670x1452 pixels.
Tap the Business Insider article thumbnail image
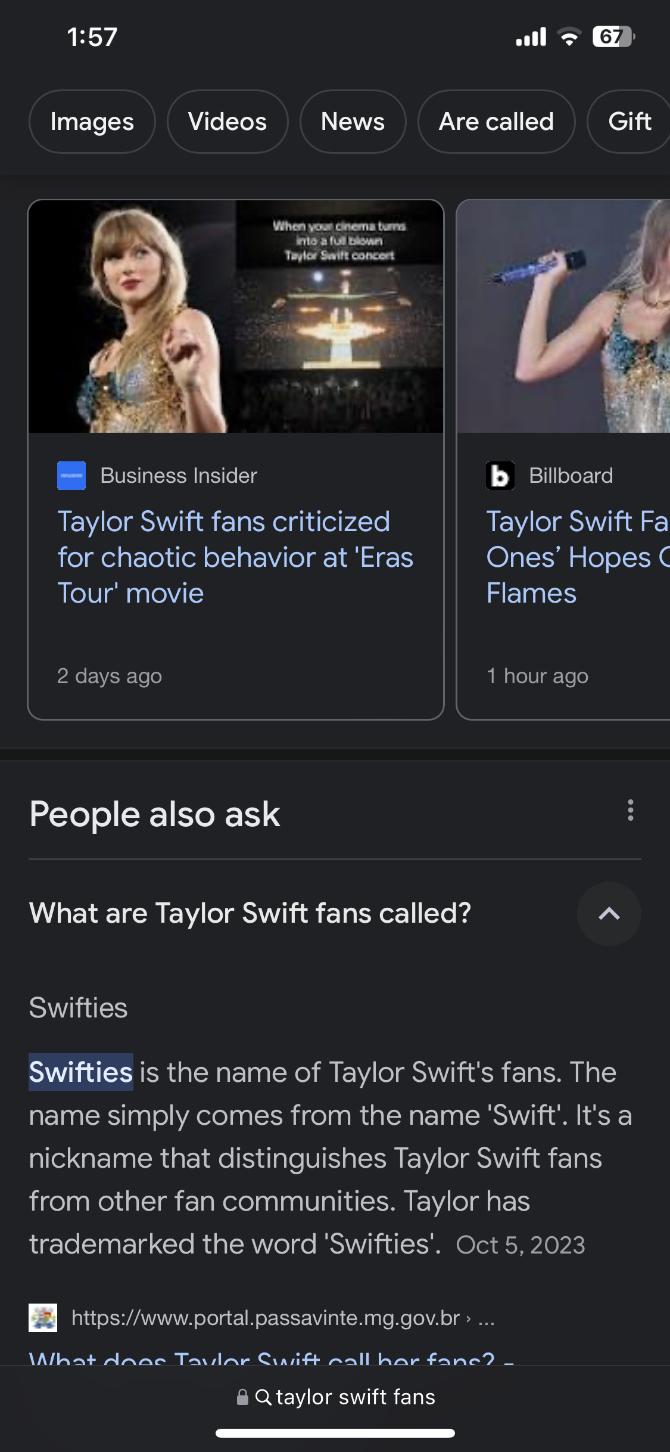tap(236, 317)
